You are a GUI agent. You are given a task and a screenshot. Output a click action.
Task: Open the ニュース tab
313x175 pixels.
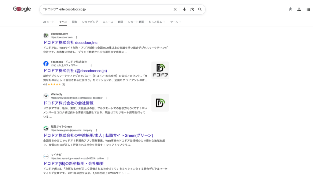coord(108,22)
